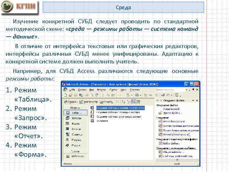
Task: Click the help question input box
Action: tap(170, 90)
